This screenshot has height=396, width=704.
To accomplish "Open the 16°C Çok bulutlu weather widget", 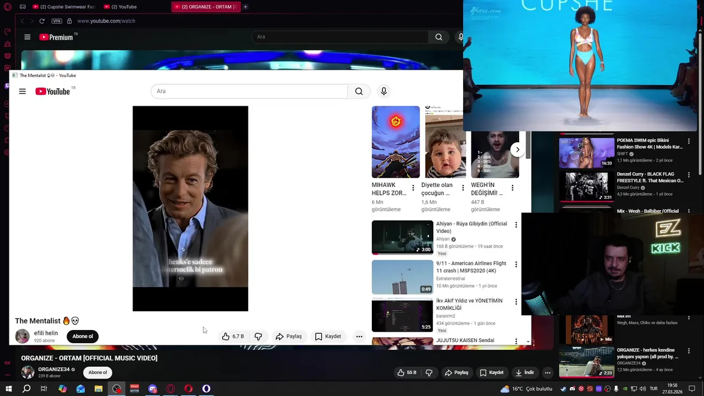I will (x=526, y=389).
